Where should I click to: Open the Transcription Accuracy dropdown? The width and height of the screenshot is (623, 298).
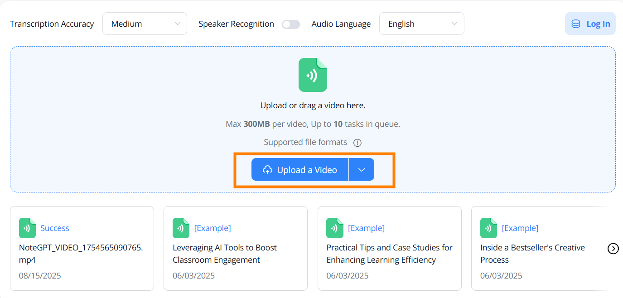tap(145, 23)
